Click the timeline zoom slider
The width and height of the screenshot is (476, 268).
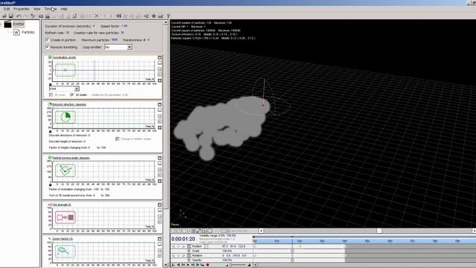click(x=231, y=265)
